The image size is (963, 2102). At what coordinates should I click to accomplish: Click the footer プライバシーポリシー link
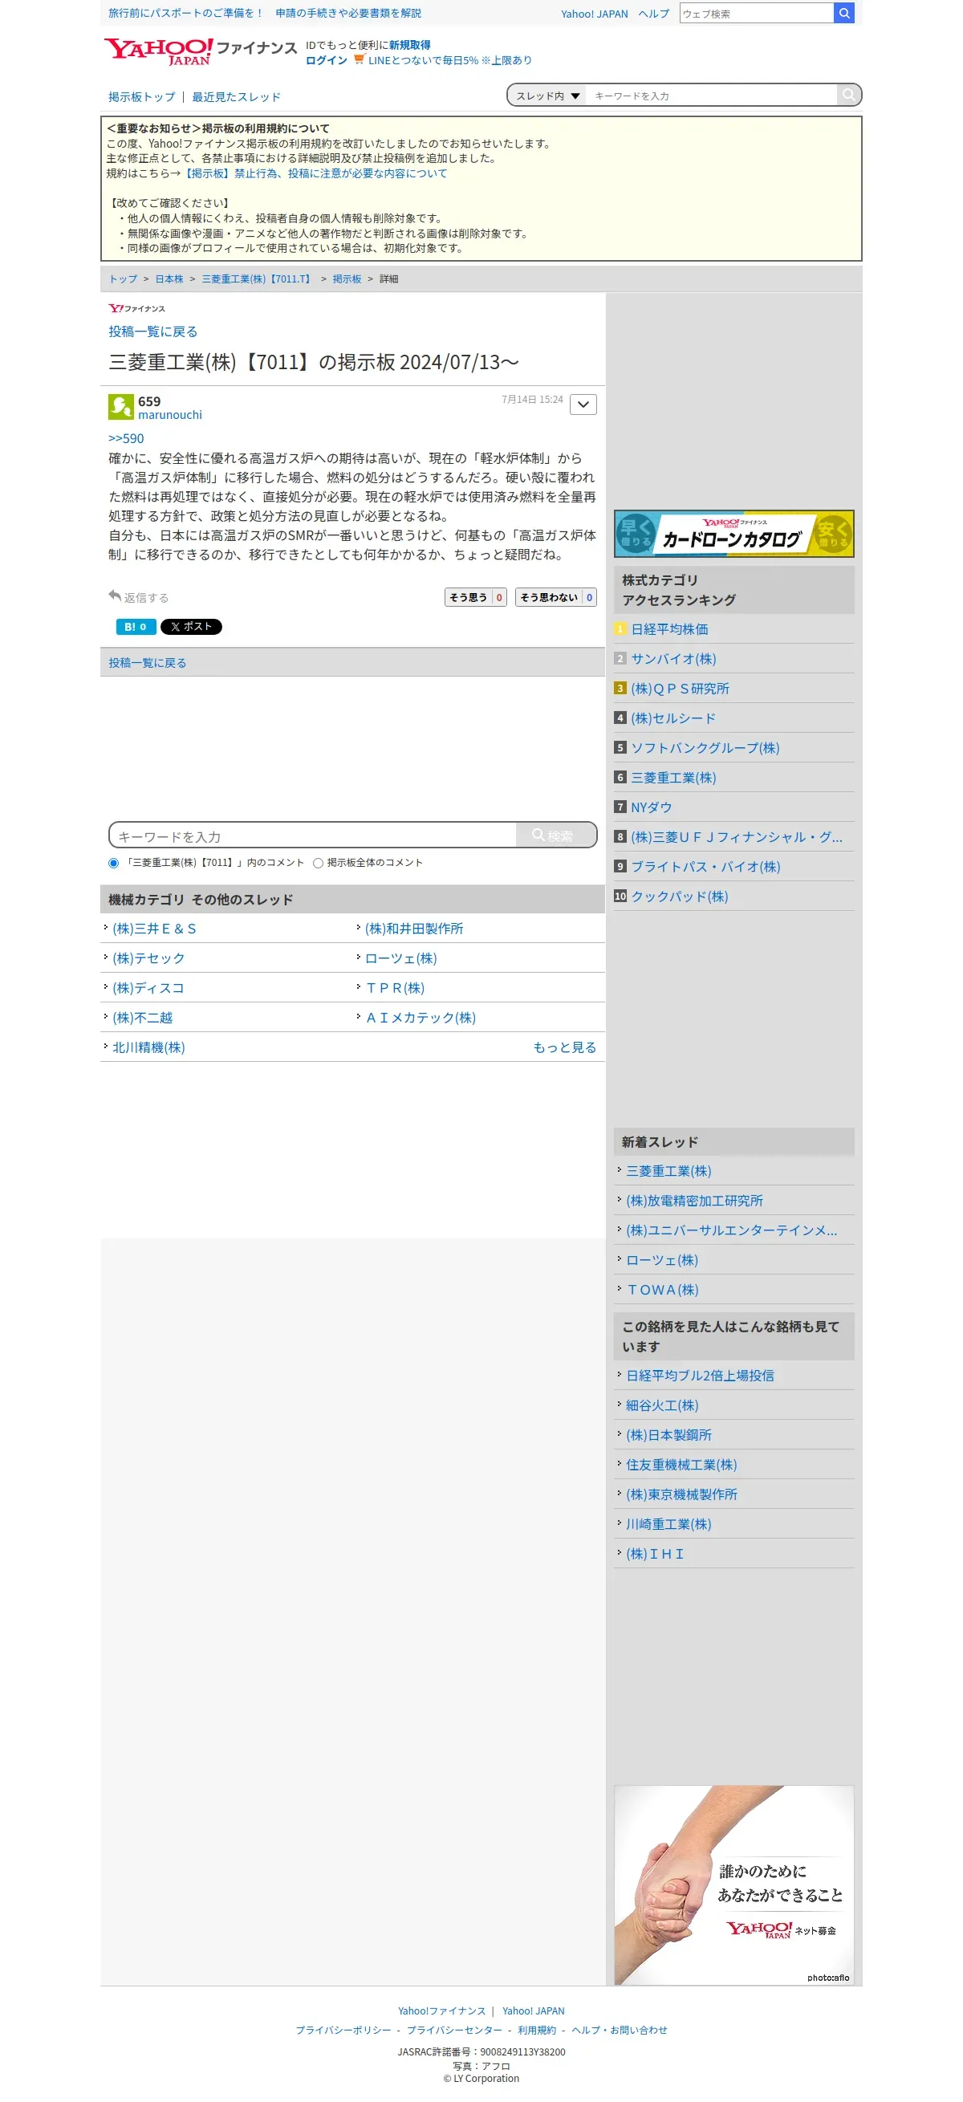pyautogui.click(x=343, y=2031)
